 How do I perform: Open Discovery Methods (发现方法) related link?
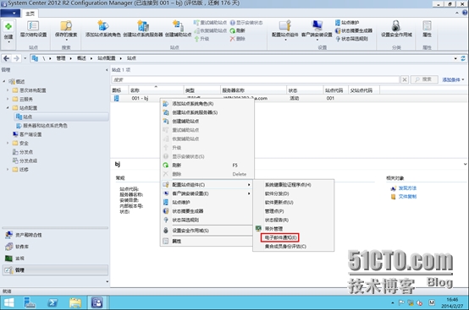point(407,188)
